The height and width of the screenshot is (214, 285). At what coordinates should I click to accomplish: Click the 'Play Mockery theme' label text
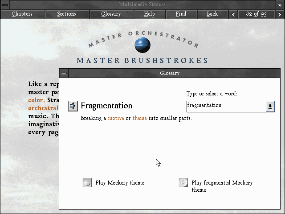pyautogui.click(x=120, y=183)
